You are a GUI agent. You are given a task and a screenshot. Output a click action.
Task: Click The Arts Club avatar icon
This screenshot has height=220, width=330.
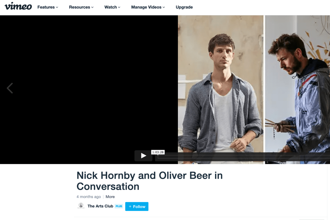(81, 206)
